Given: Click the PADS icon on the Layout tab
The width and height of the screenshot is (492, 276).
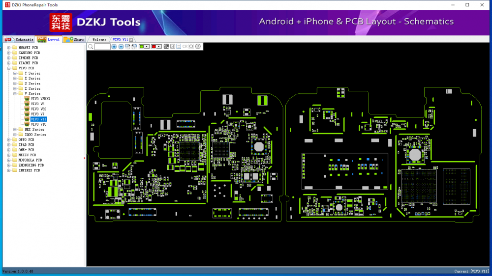Looking at the screenshot, I should pos(42,39).
